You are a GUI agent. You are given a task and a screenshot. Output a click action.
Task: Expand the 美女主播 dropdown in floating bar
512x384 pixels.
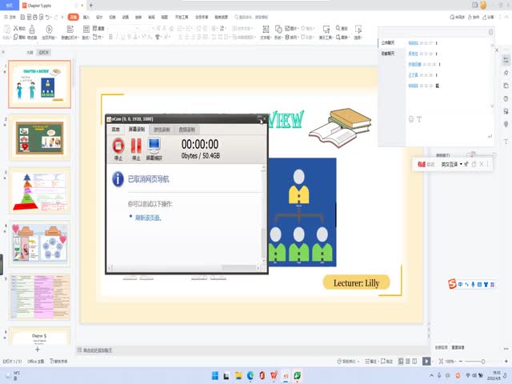coord(461,164)
